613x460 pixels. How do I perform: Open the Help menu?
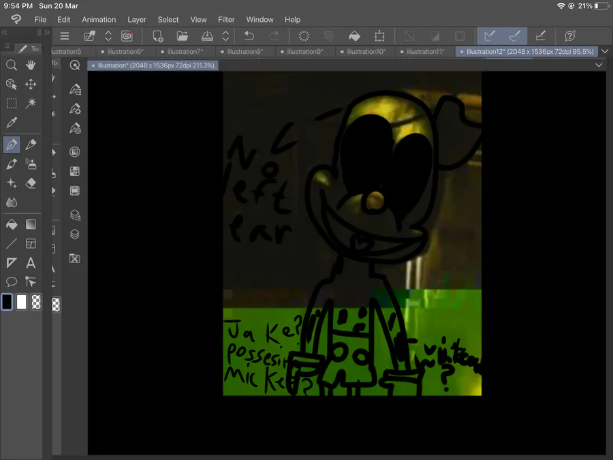click(292, 20)
